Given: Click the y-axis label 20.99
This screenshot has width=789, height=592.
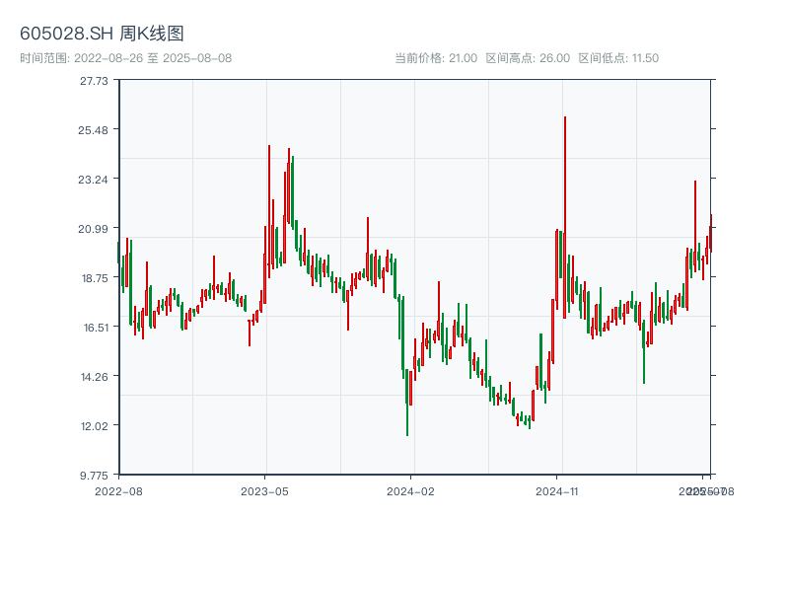Looking at the screenshot, I should 93,229.
